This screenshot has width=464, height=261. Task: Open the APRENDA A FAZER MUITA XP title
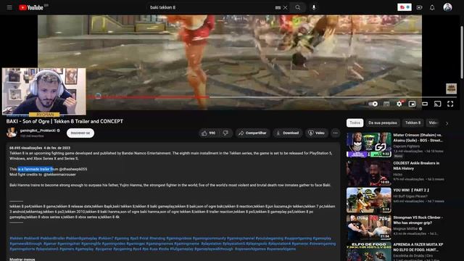(x=418, y=247)
